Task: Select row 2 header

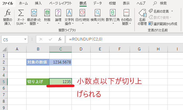Action: pos(4,62)
